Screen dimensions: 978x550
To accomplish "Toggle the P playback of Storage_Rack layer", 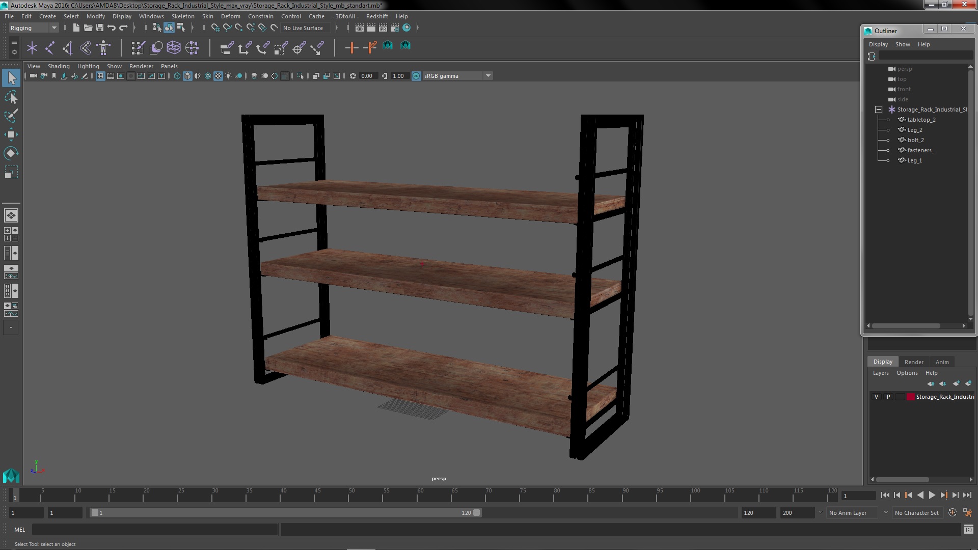I will click(x=888, y=397).
